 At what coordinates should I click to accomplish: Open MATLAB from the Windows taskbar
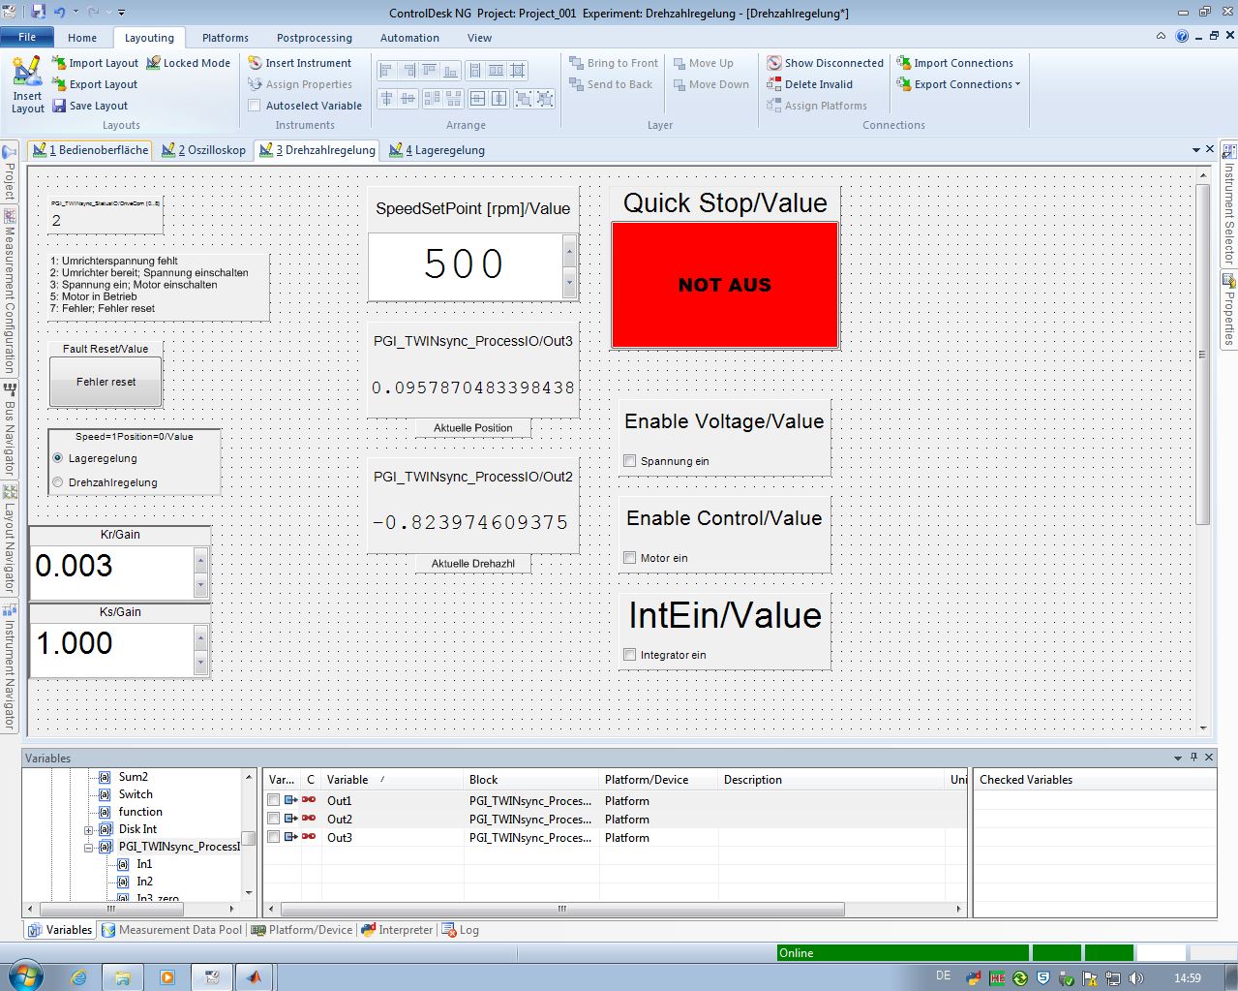254,976
